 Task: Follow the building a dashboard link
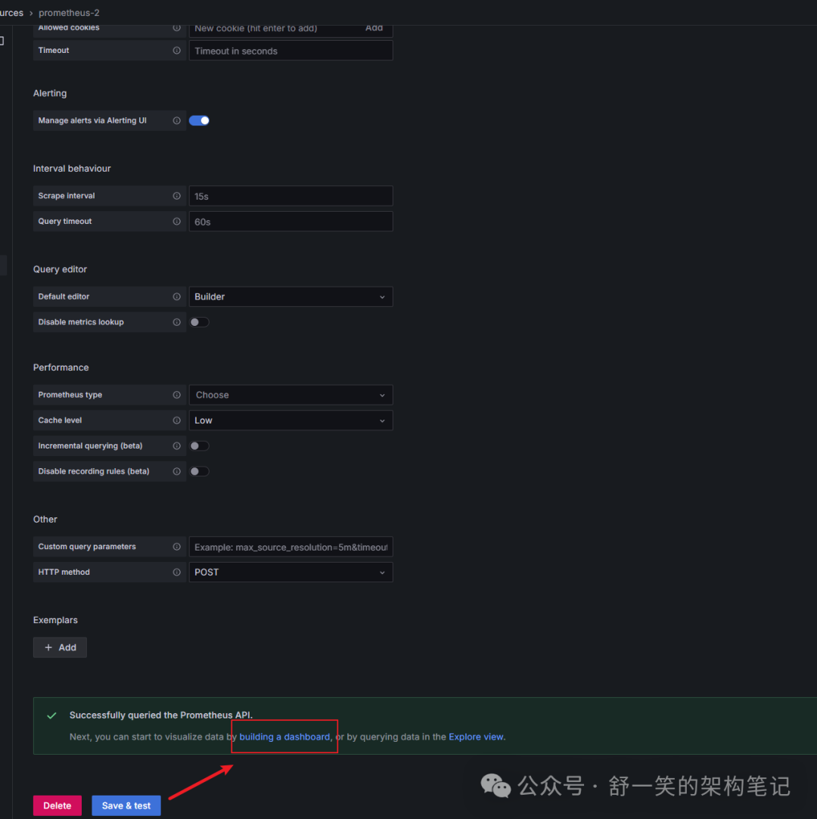(x=284, y=737)
